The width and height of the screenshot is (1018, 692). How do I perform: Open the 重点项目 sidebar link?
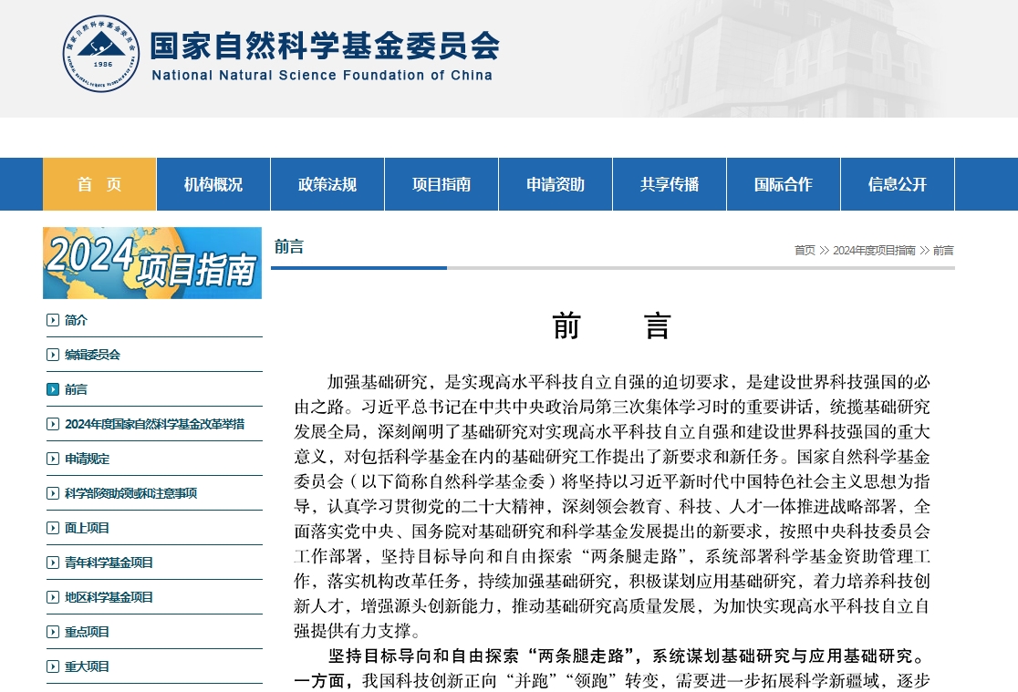click(x=87, y=632)
